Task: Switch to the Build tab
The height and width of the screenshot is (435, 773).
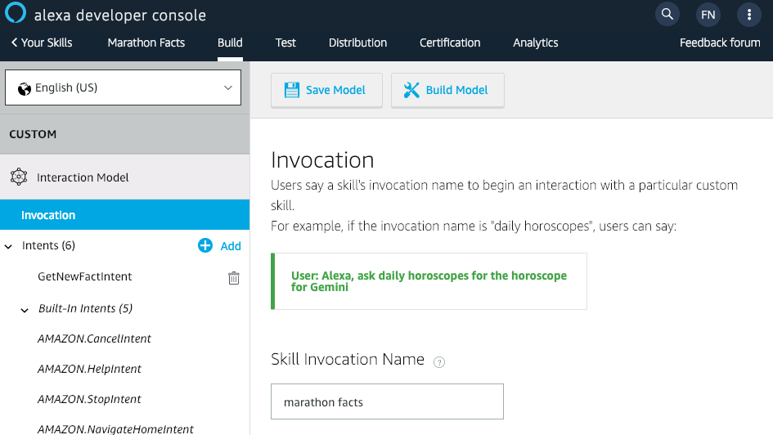Action: pos(230,43)
